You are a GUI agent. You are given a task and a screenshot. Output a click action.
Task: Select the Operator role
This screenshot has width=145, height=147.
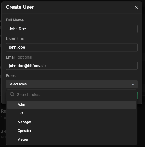click(72, 131)
